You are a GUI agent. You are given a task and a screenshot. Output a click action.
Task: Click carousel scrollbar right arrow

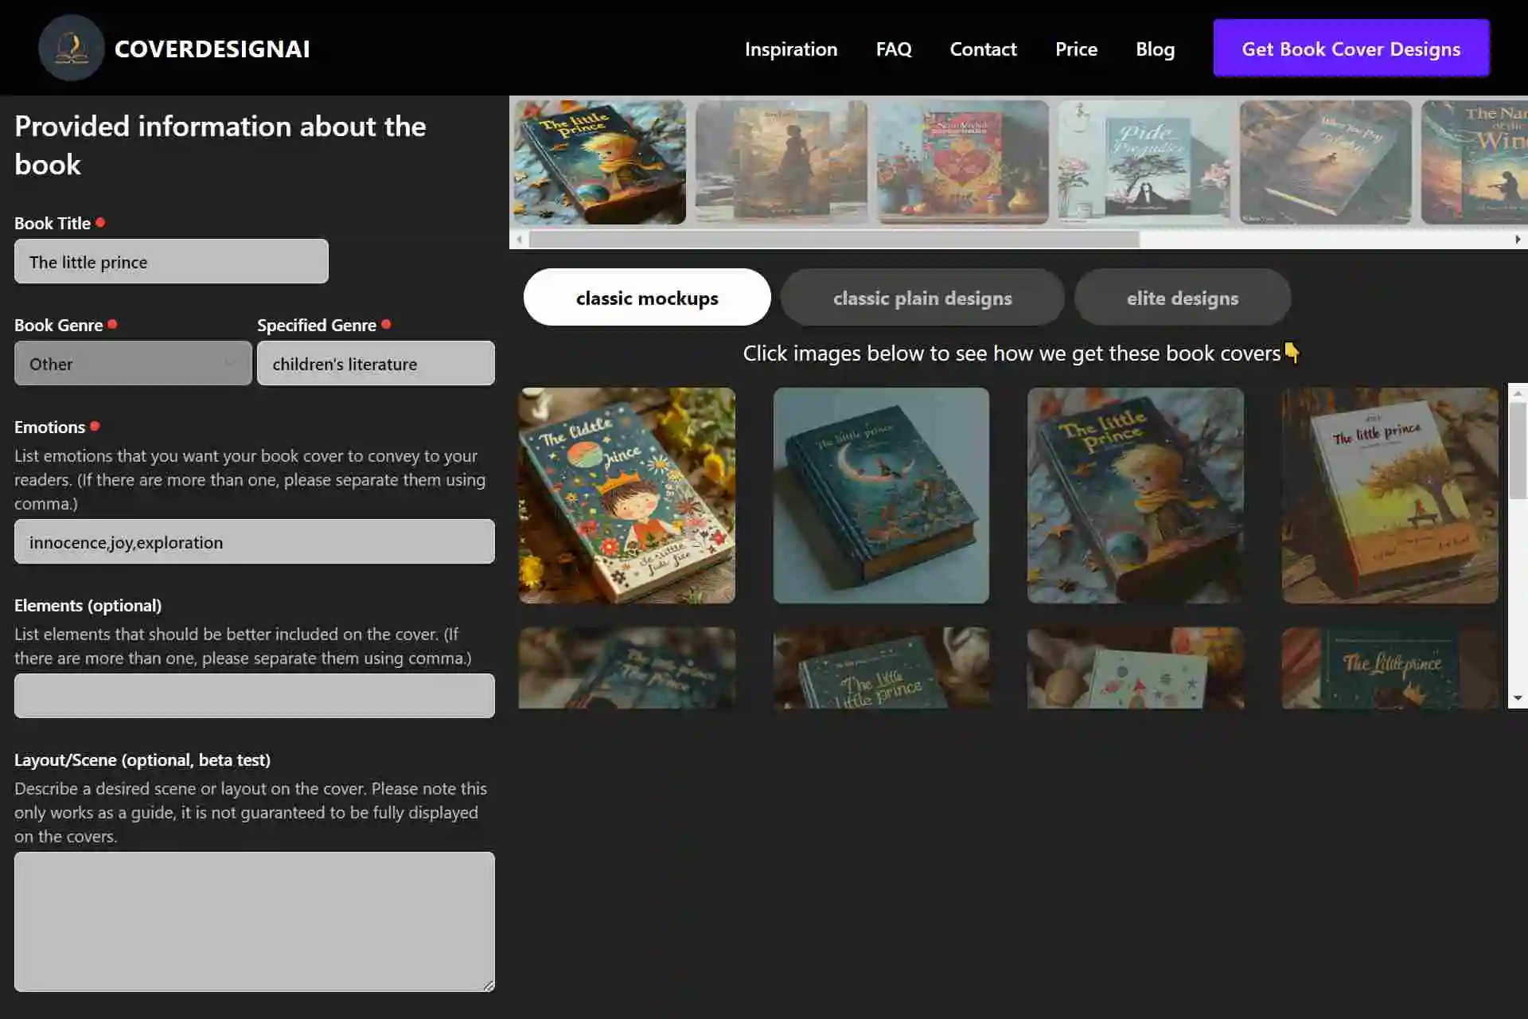coord(1518,239)
